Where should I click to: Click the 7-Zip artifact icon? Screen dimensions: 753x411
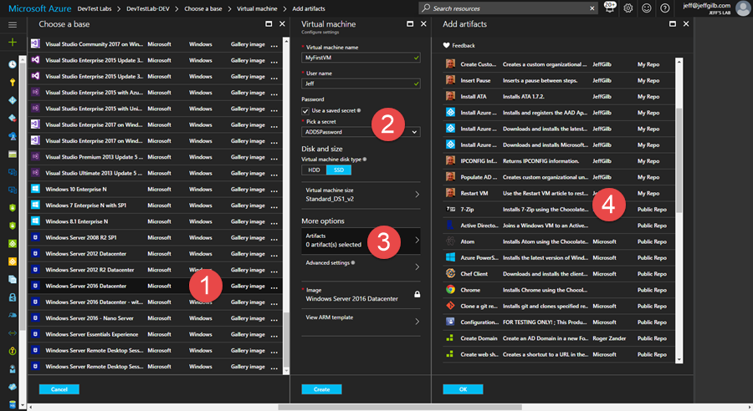pyautogui.click(x=450, y=209)
